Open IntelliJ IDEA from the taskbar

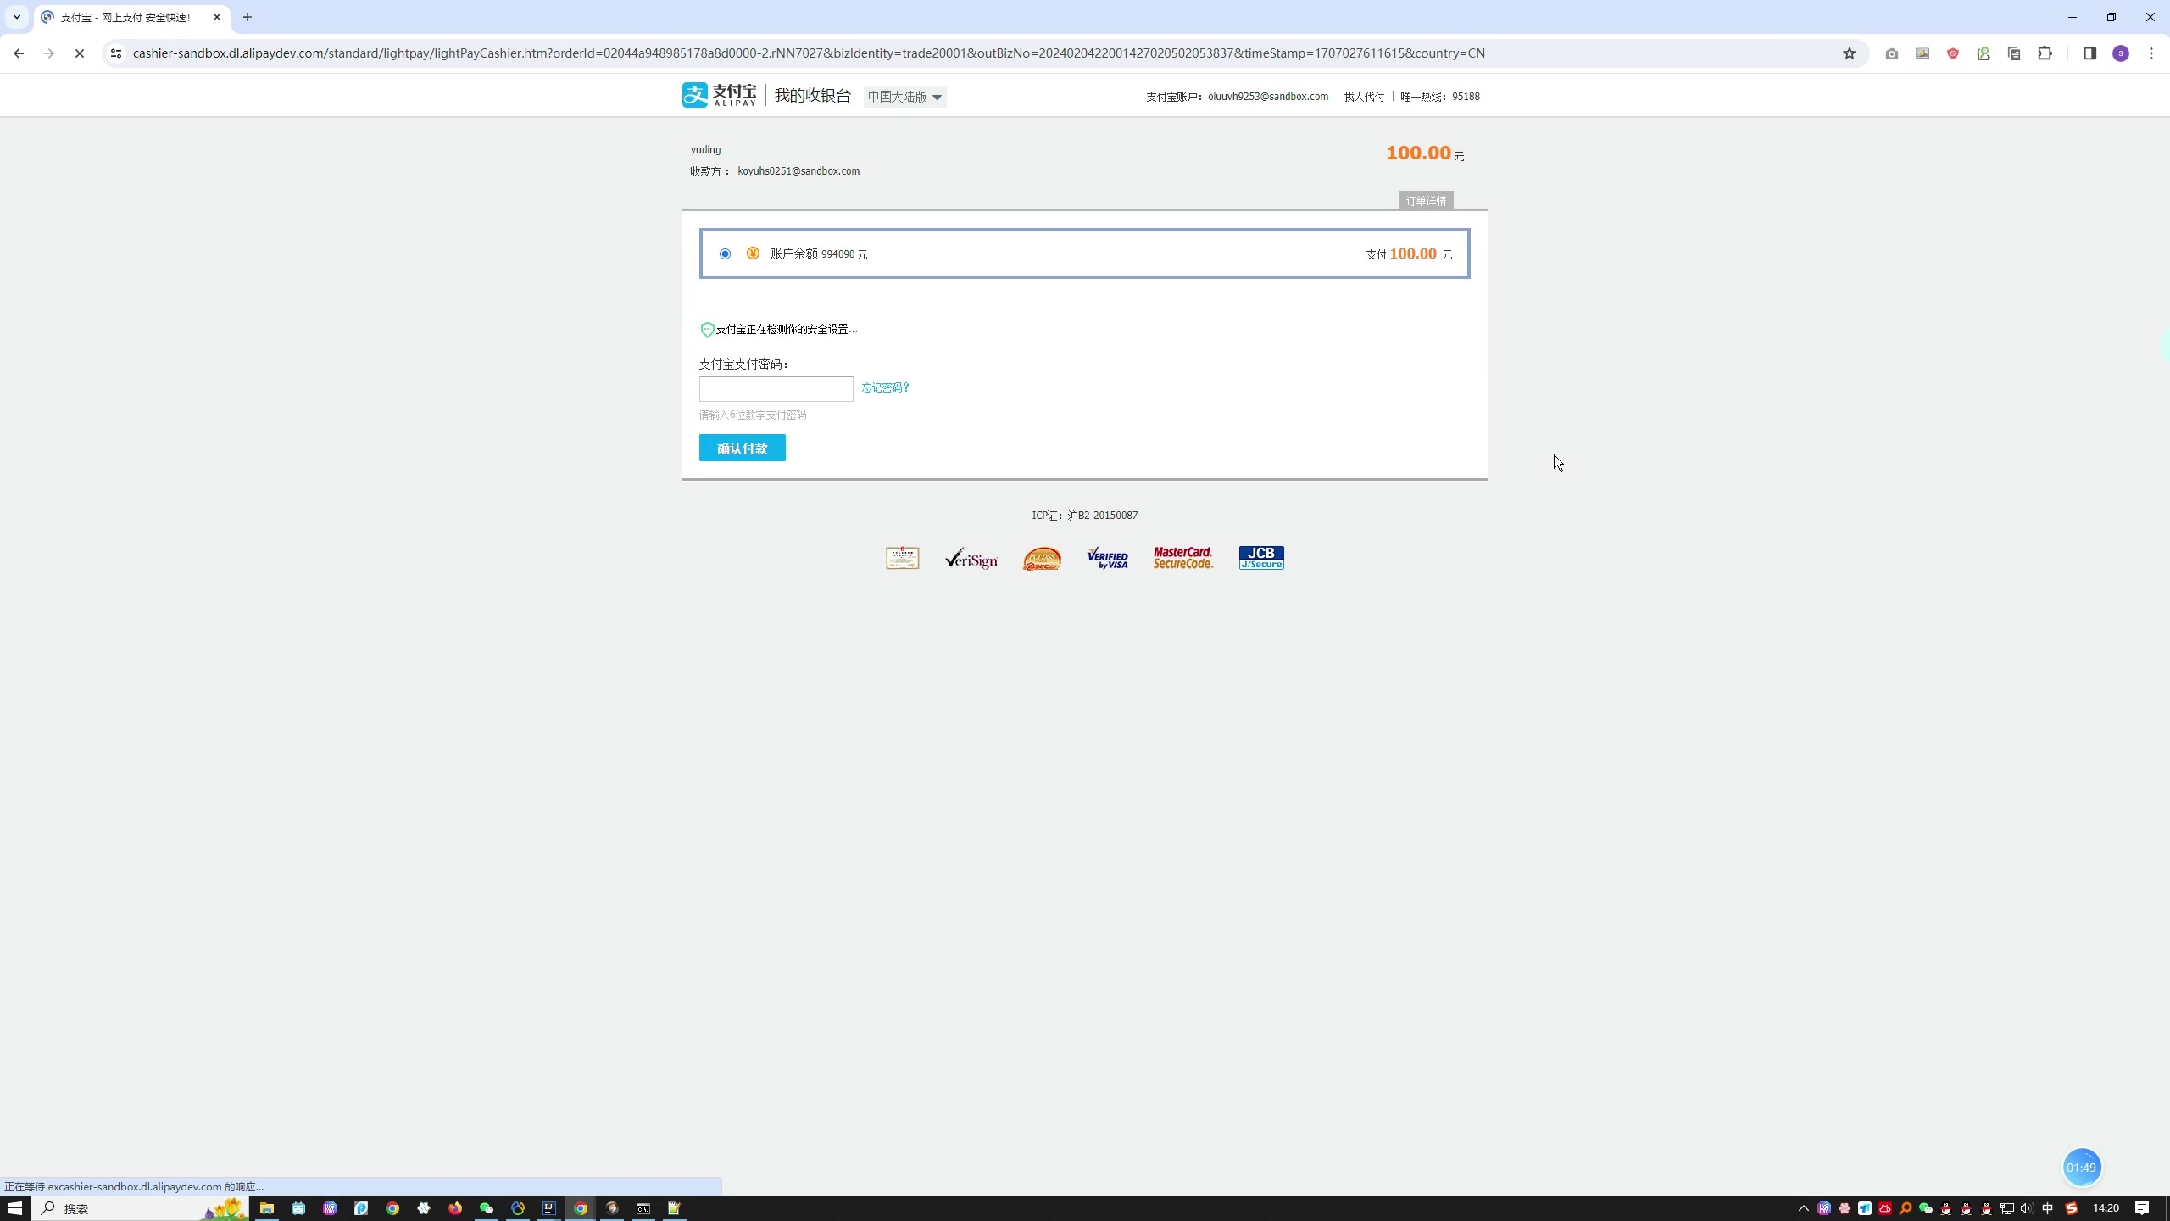[x=549, y=1208]
